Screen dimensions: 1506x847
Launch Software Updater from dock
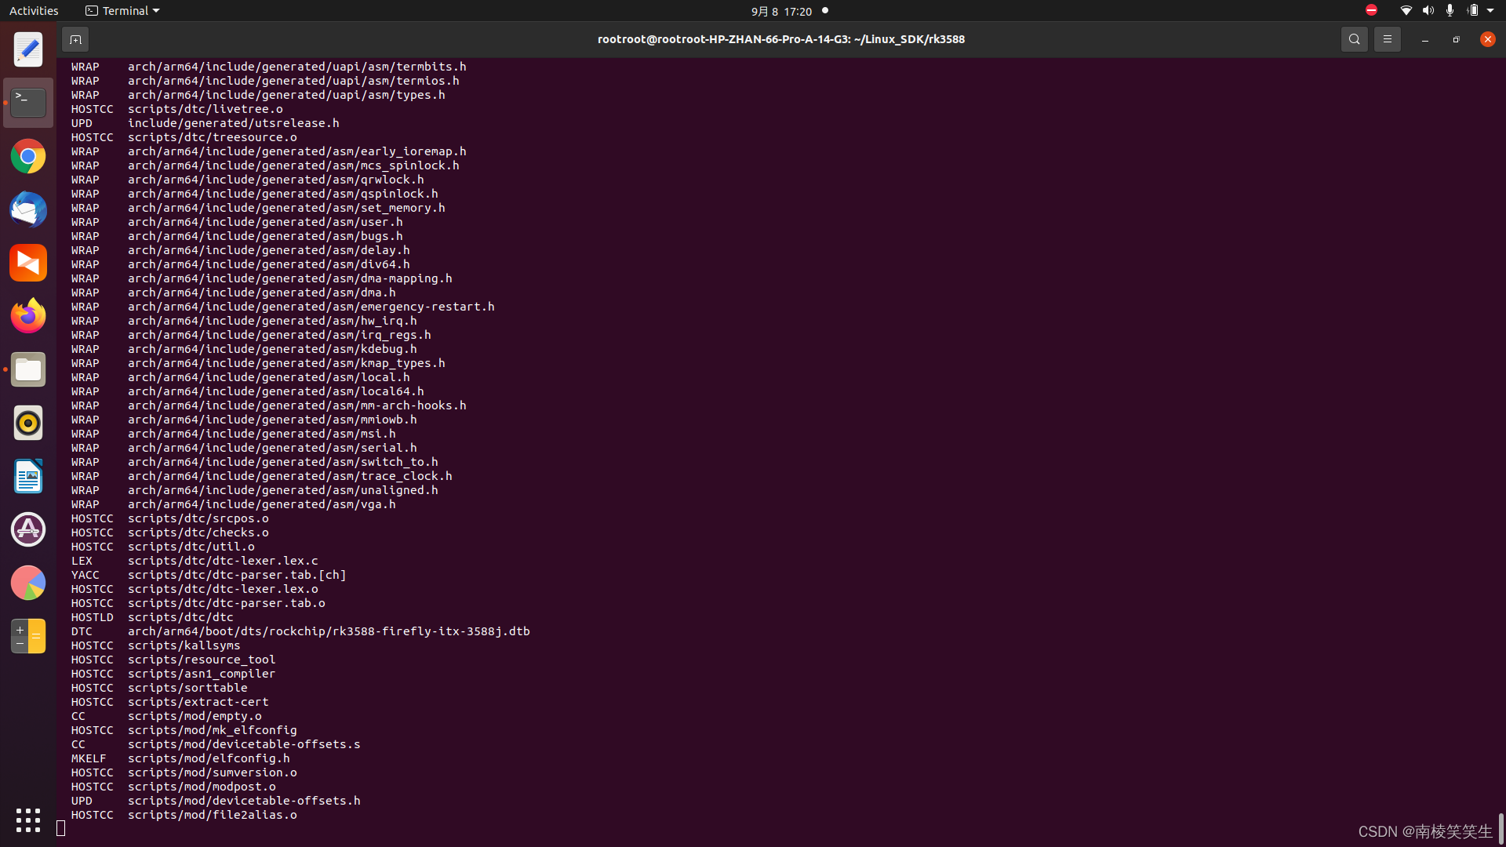click(28, 530)
